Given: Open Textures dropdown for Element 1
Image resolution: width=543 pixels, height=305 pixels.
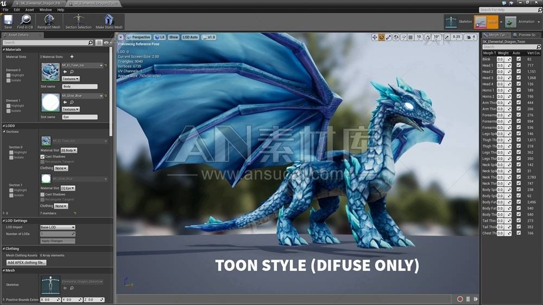Looking at the screenshot, I should coord(71,109).
